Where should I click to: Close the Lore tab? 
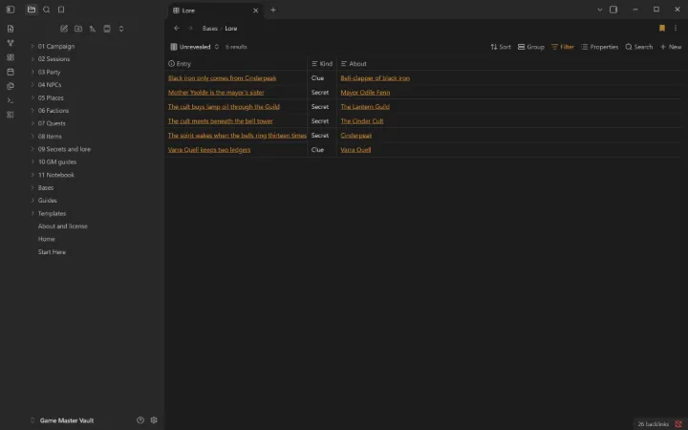click(x=256, y=11)
